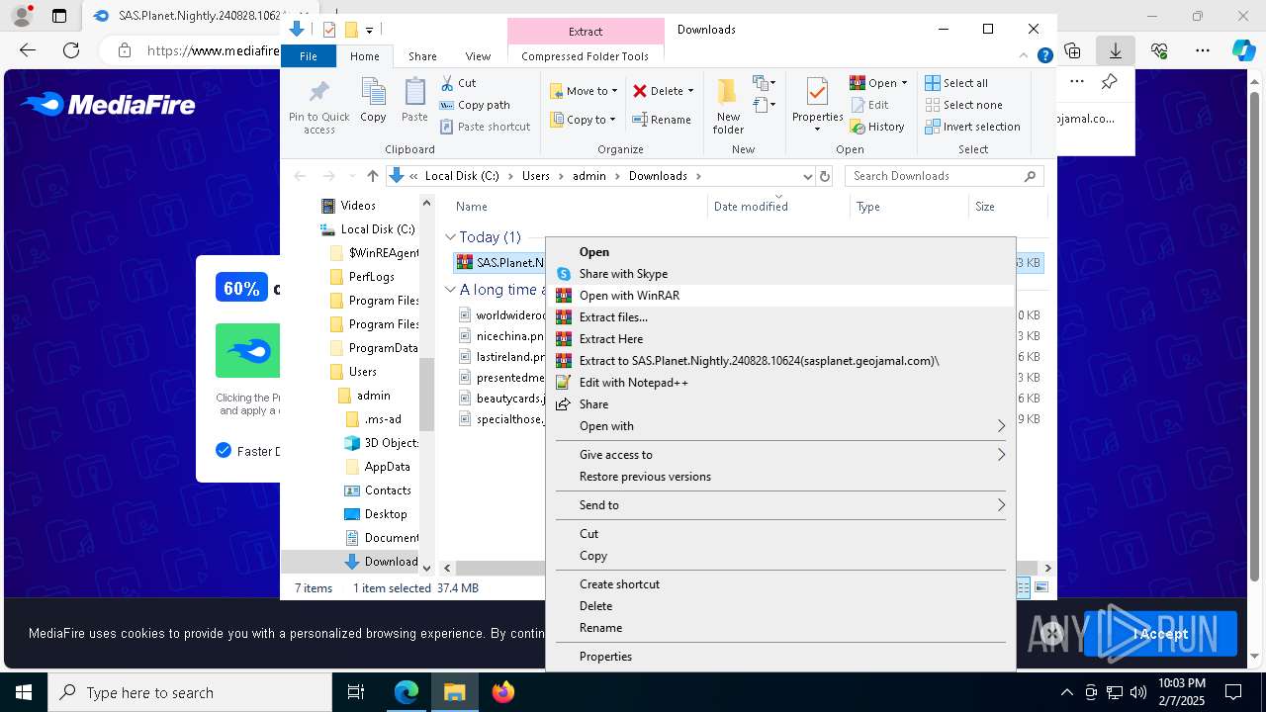Click the New folder icon

tap(728, 106)
